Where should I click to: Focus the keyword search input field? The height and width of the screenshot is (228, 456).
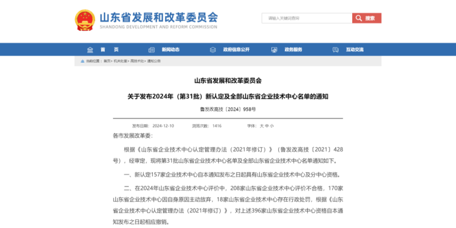click(x=307, y=18)
